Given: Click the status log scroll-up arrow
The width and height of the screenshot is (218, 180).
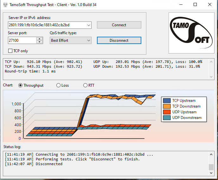Looking at the screenshot, I should point(211,154).
